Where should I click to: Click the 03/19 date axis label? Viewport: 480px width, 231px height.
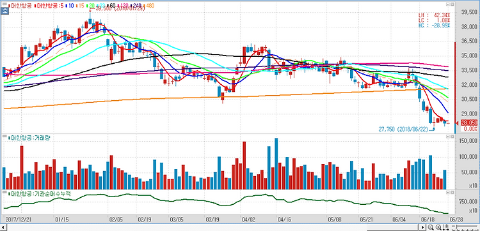pyautogui.click(x=212, y=220)
